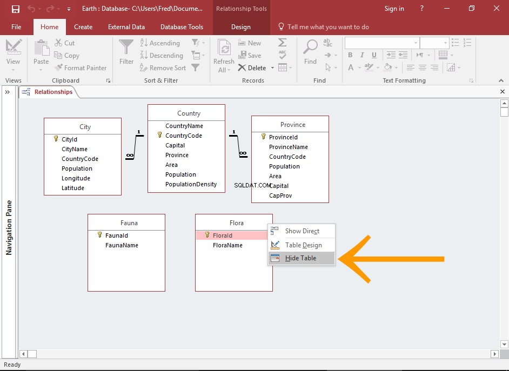The height and width of the screenshot is (371, 509).
Task: Click Save record in Records group
Action: (x=249, y=55)
